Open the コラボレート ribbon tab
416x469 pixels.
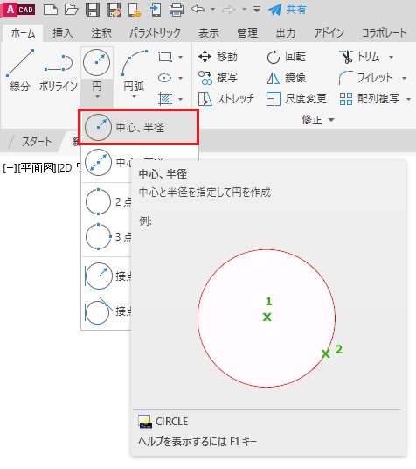384,33
